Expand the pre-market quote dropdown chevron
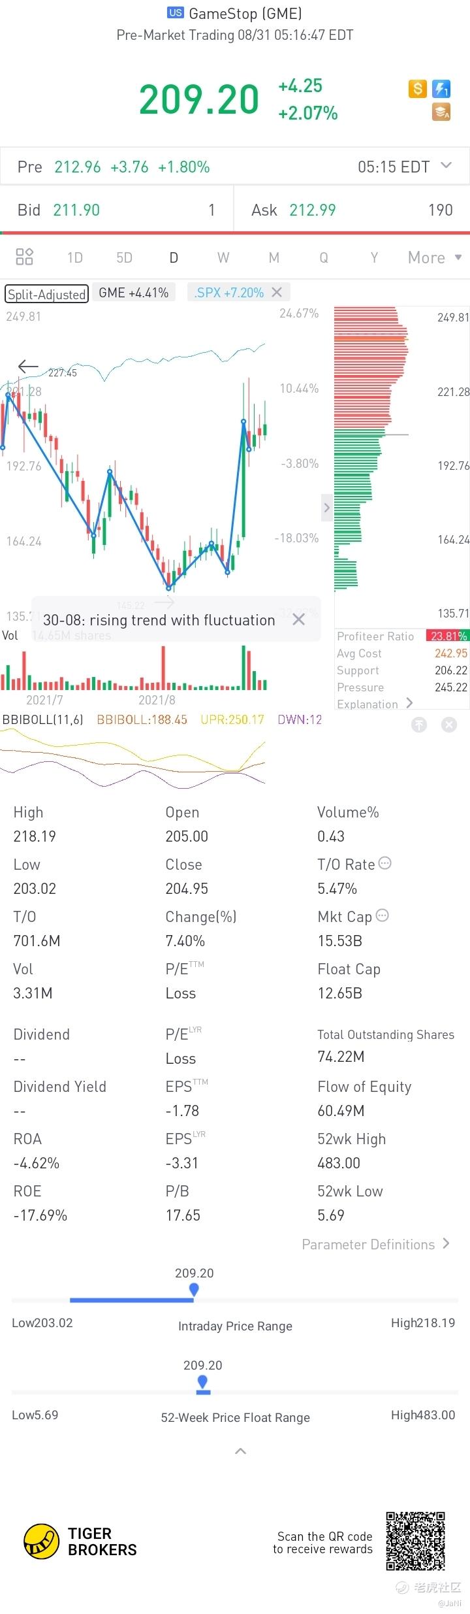Screen dimensions: 470x1614 [446, 165]
